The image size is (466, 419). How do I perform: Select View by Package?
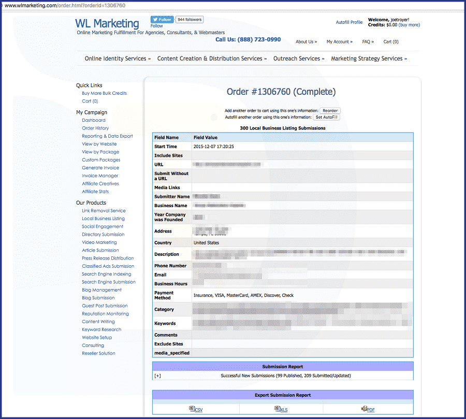pos(100,152)
